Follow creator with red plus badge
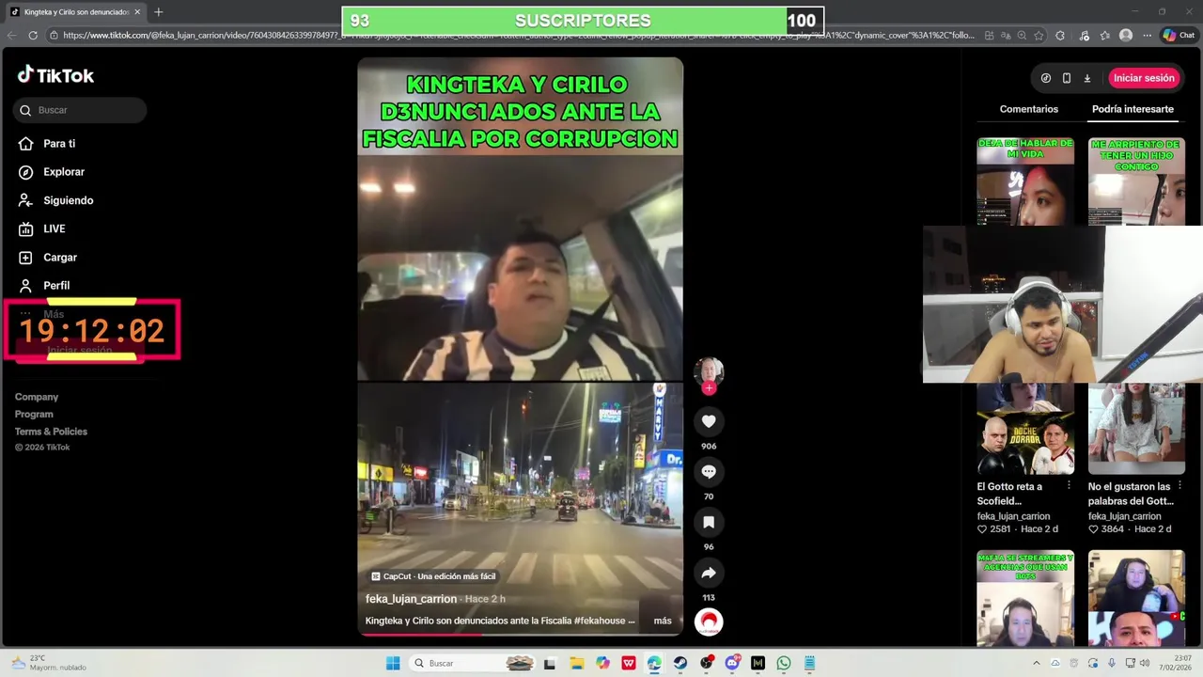The width and height of the screenshot is (1203, 677). coord(709,387)
